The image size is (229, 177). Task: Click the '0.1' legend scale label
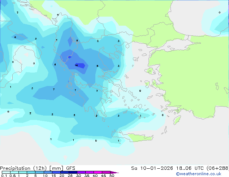pyautogui.click(x=4, y=176)
